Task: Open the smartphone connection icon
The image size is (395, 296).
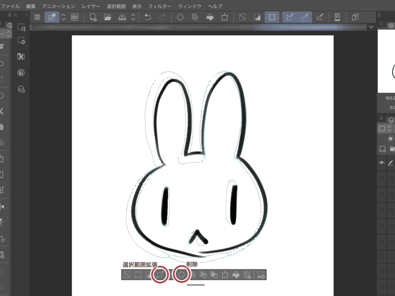Action: pos(337,17)
